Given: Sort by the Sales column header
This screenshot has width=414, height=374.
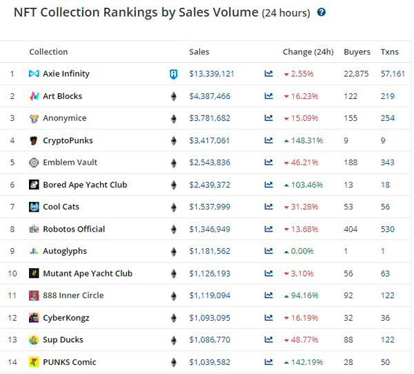Looking at the screenshot, I should point(199,52).
